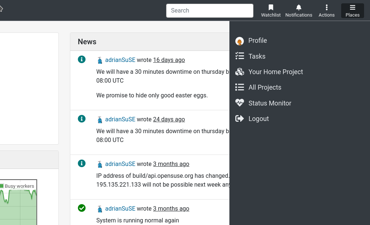Open adrianSuSE's user profile link
The image size is (370, 225).
coord(120,60)
